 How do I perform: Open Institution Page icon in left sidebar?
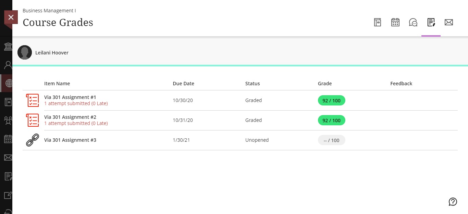[x=8, y=46]
